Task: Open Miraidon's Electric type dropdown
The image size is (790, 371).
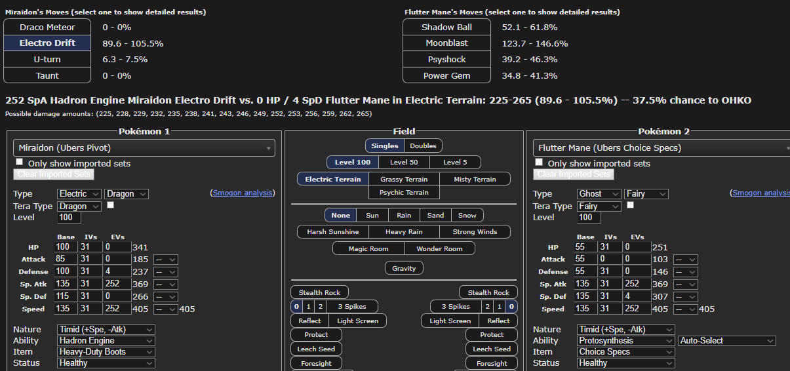Action: (79, 194)
